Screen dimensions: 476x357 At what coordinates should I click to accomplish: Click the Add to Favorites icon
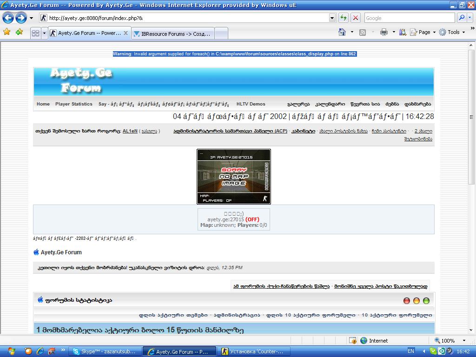click(x=19, y=32)
